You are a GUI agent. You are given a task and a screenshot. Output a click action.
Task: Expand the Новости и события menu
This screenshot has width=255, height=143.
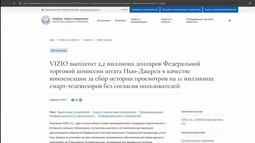(167, 21)
